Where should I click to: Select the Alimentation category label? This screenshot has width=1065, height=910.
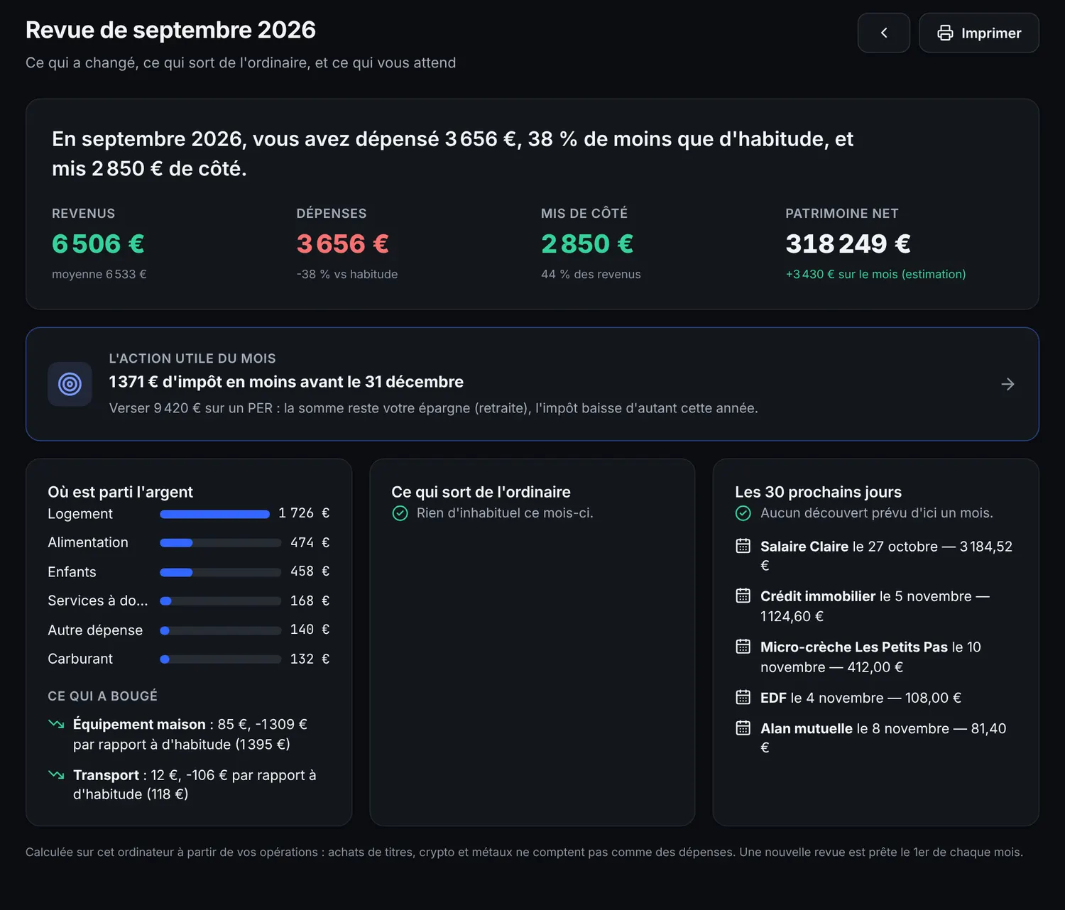tap(88, 542)
